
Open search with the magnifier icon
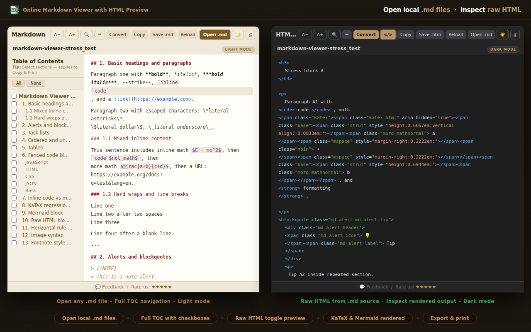tap(86, 34)
